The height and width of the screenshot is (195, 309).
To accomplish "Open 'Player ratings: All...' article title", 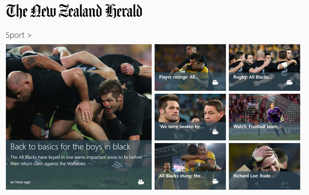I will coord(179,77).
